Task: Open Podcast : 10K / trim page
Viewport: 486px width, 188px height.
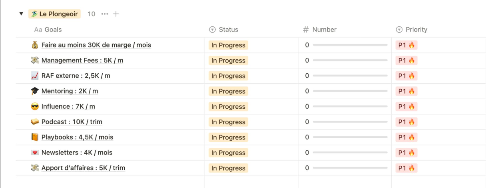Action: (72, 122)
